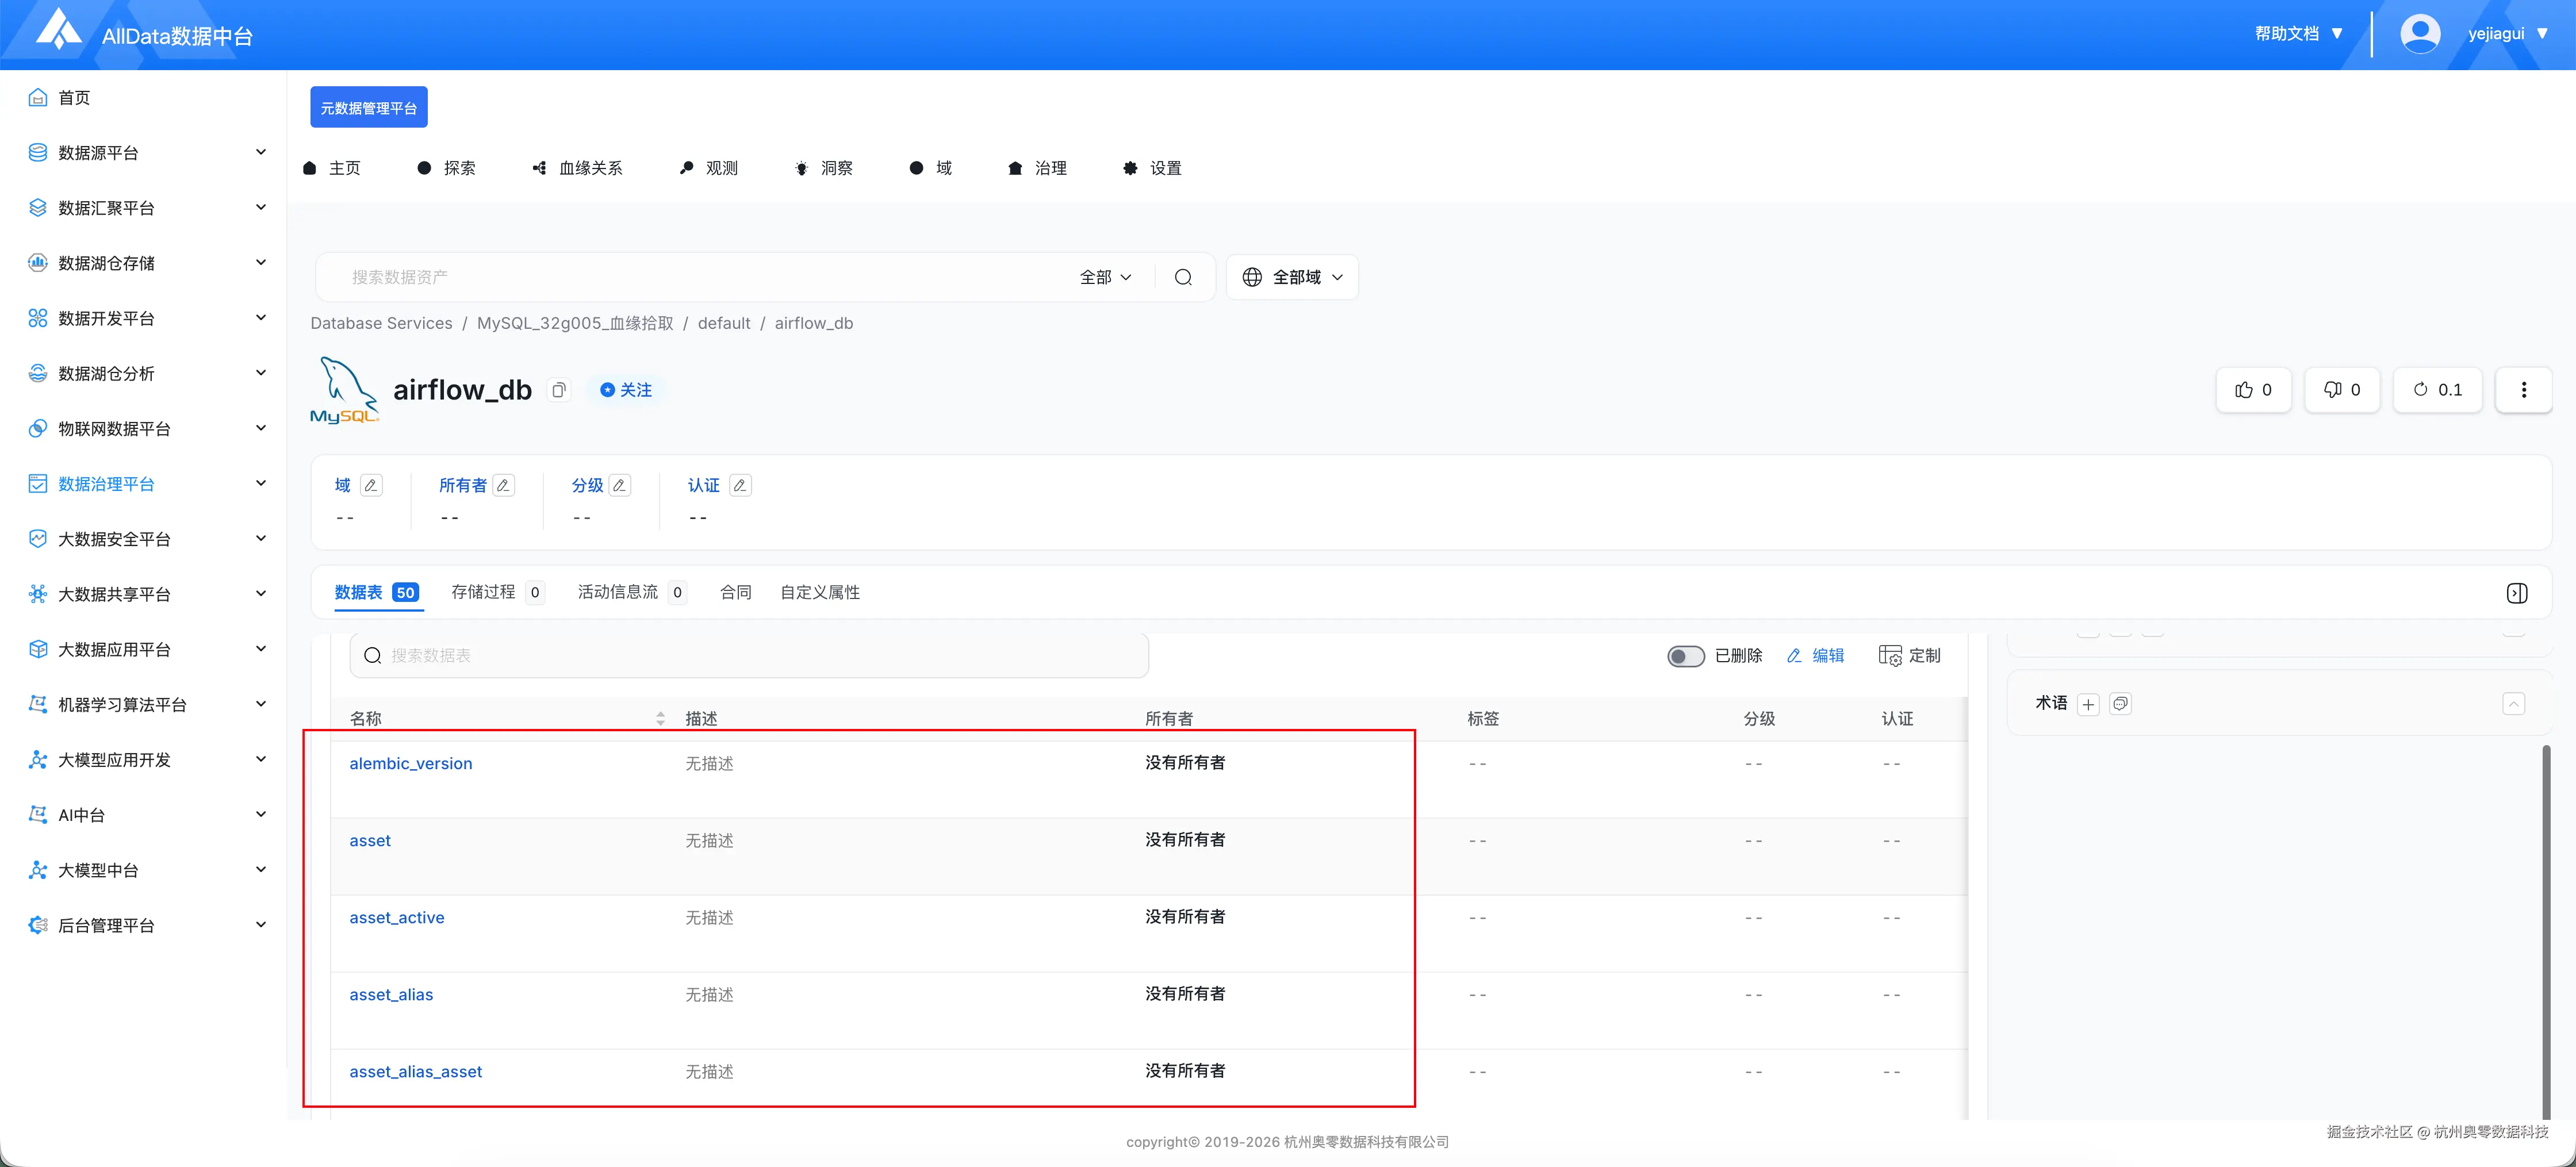
Task: Expand the 大数据共享平台 menu
Action: tap(261, 594)
